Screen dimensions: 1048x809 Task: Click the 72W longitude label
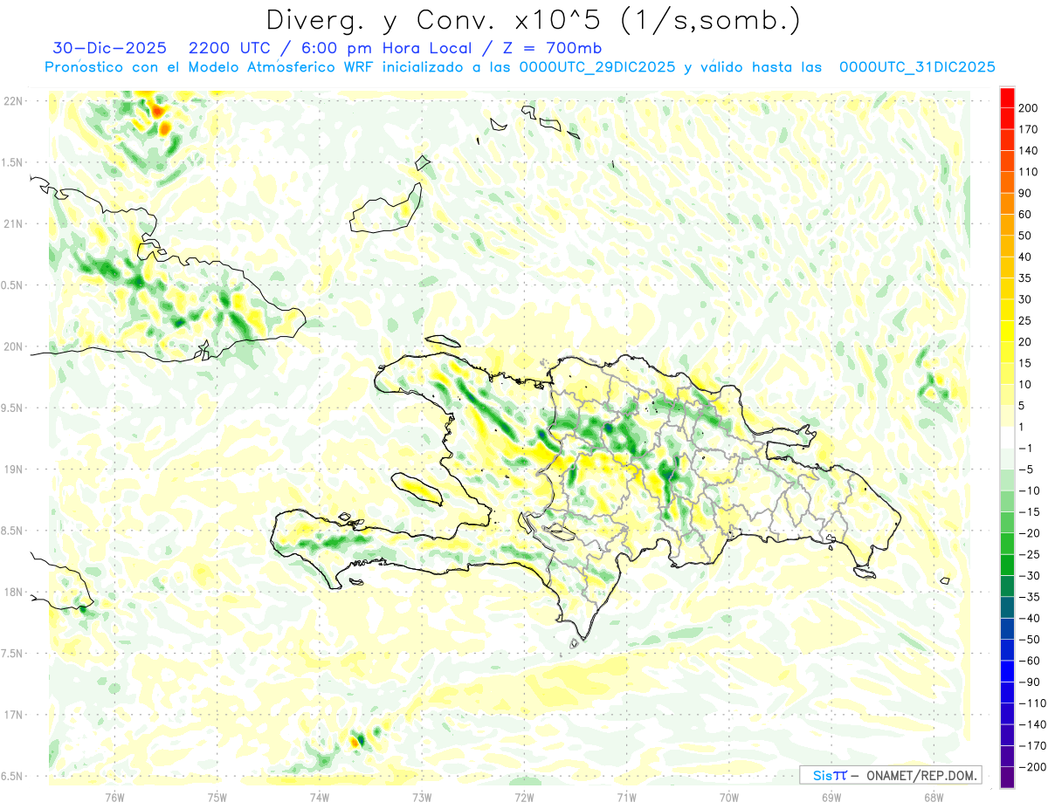(524, 797)
